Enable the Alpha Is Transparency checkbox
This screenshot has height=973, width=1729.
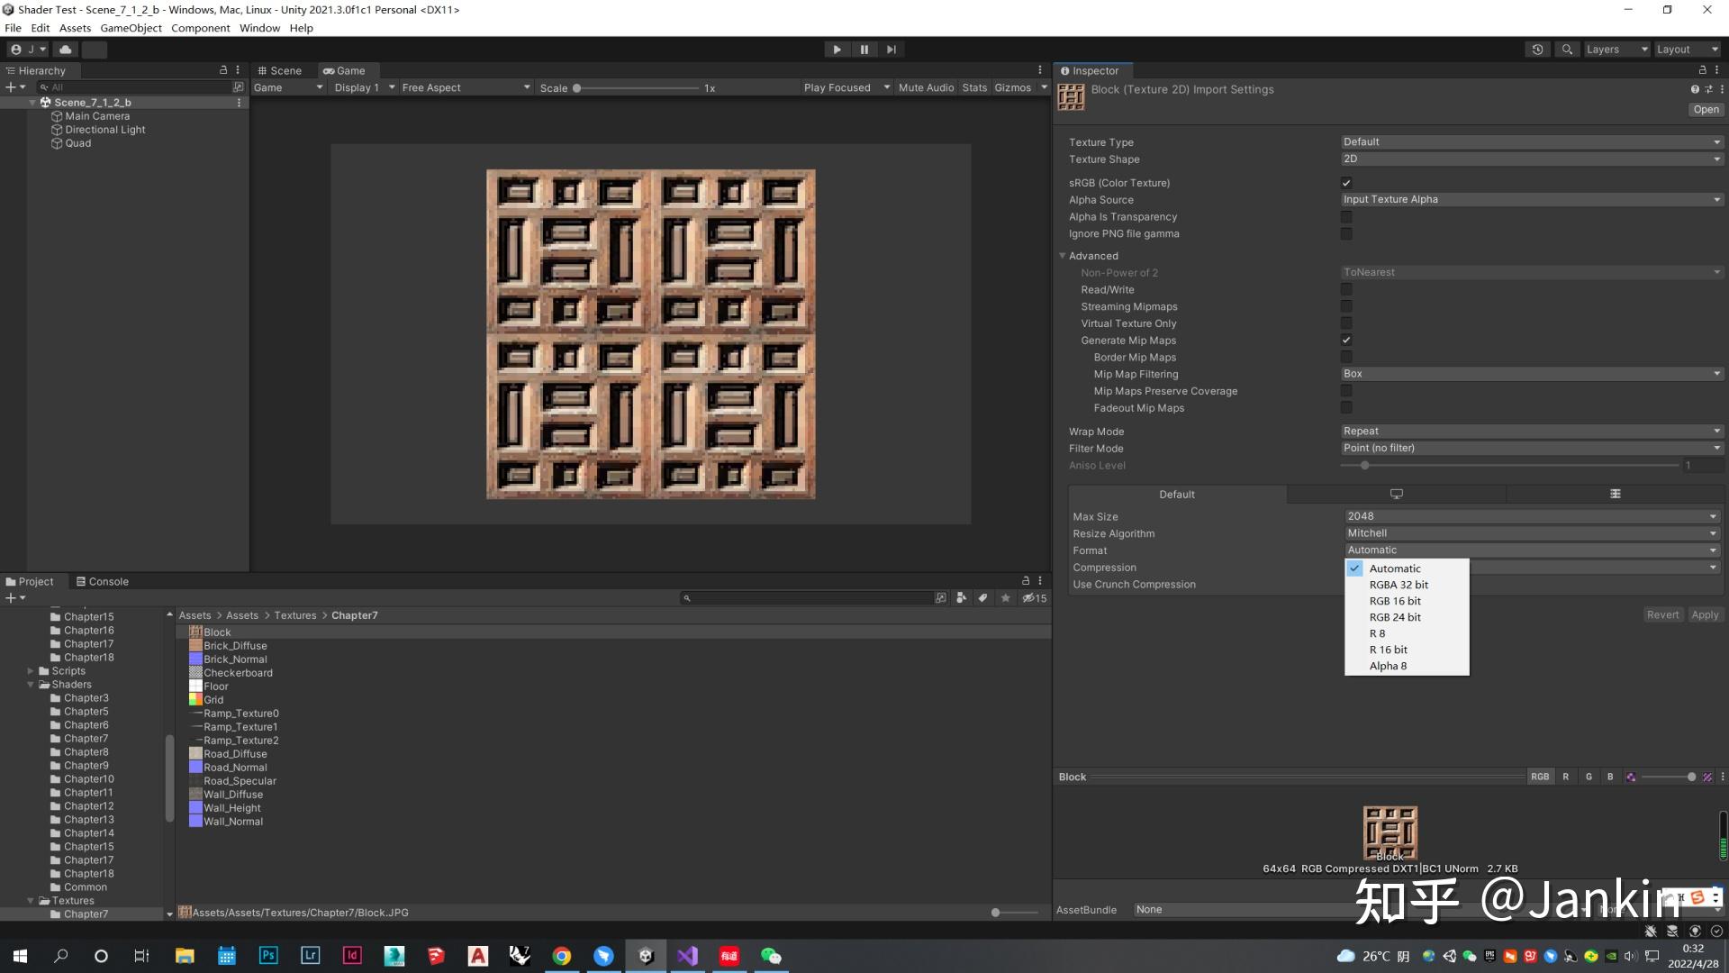[1346, 216]
